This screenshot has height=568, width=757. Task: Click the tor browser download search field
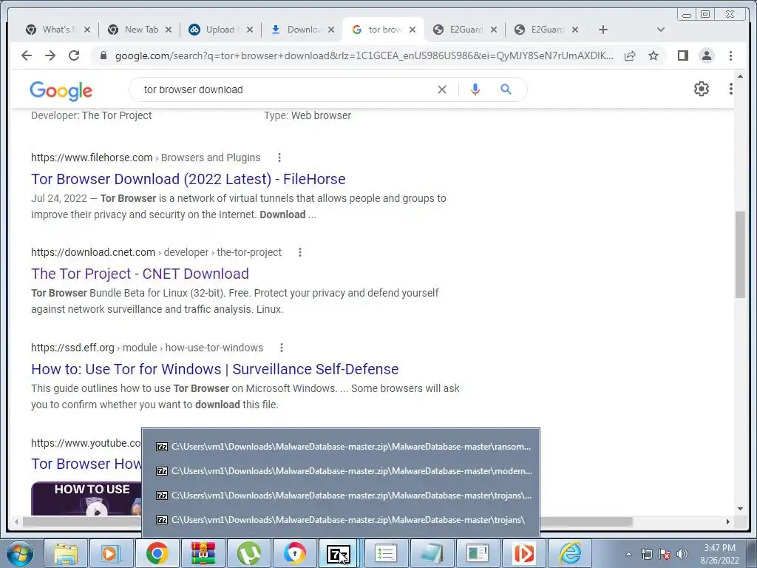coord(285,89)
